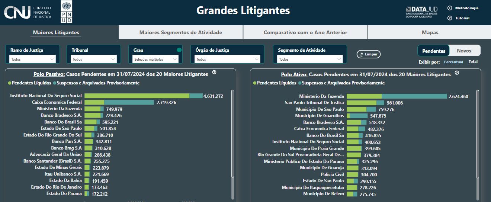The width and height of the screenshot is (491, 202).
Task: Click the value 4.631.272
Action: pos(213,96)
